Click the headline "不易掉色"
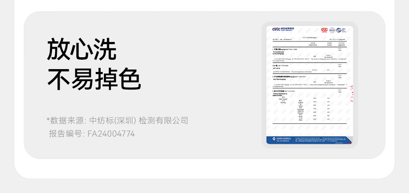The image size is (409, 193). point(94,79)
